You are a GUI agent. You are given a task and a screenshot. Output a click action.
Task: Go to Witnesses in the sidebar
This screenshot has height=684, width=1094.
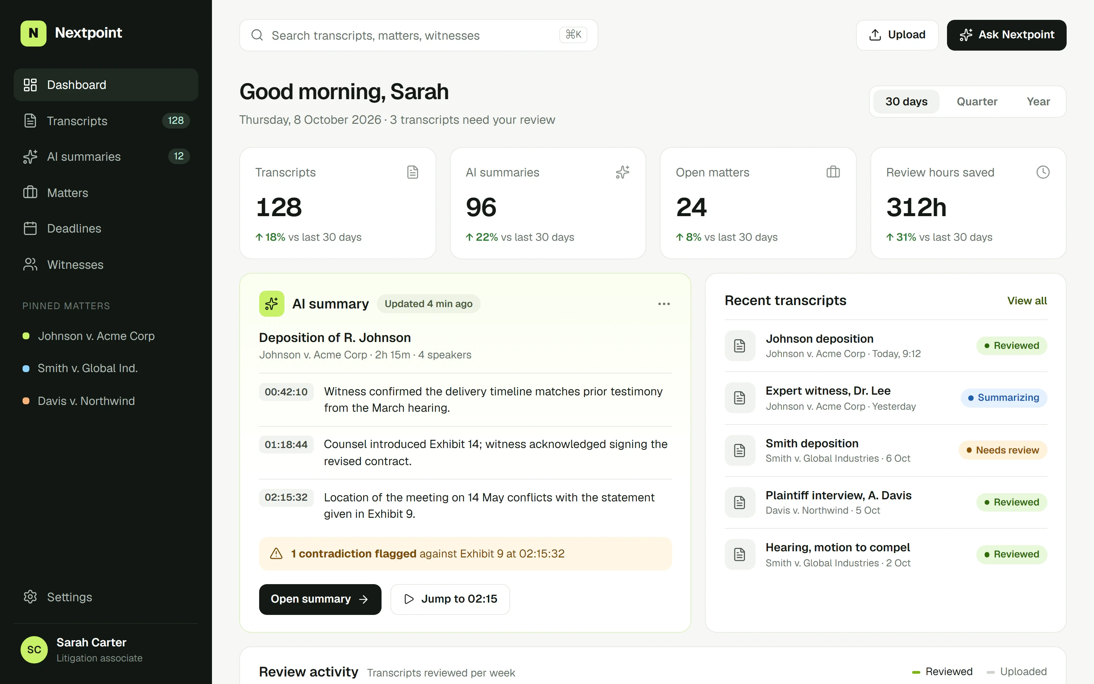(106, 265)
